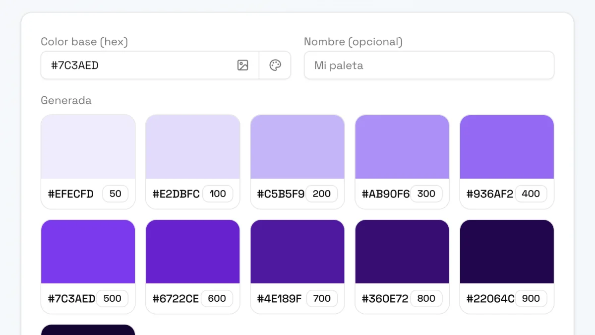Select the #C5B5F9 color swatch
Viewport: 595px width, 335px height.
pyautogui.click(x=297, y=147)
